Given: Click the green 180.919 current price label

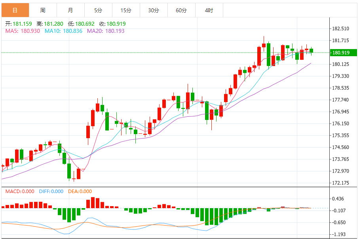Looking at the screenshot, I should coord(343,53).
